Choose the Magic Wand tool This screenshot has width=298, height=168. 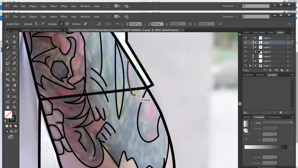click(x=7, y=42)
